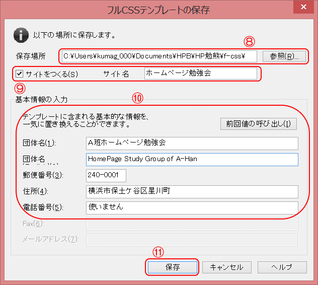Click the 電話番号(5): label
The height and width of the screenshot is (285, 318).
click(x=43, y=207)
